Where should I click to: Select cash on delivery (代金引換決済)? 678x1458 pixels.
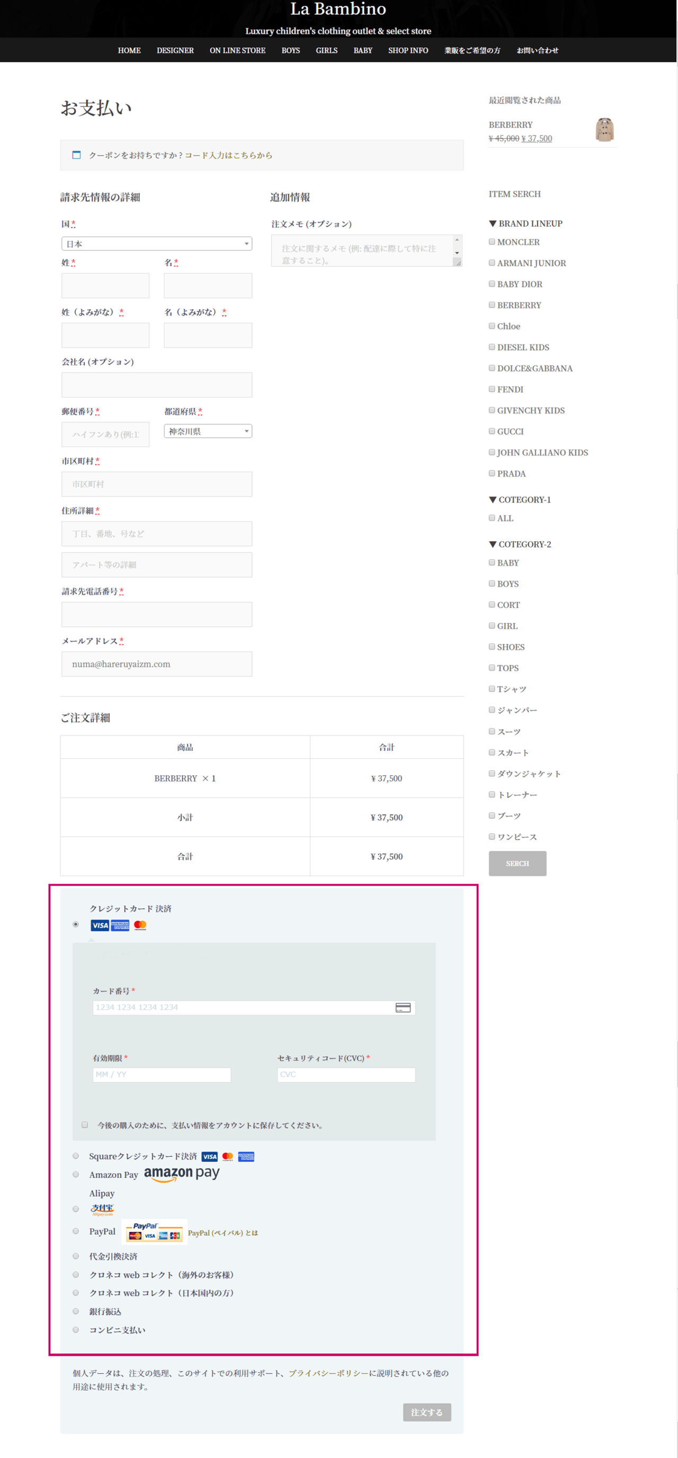(76, 1256)
